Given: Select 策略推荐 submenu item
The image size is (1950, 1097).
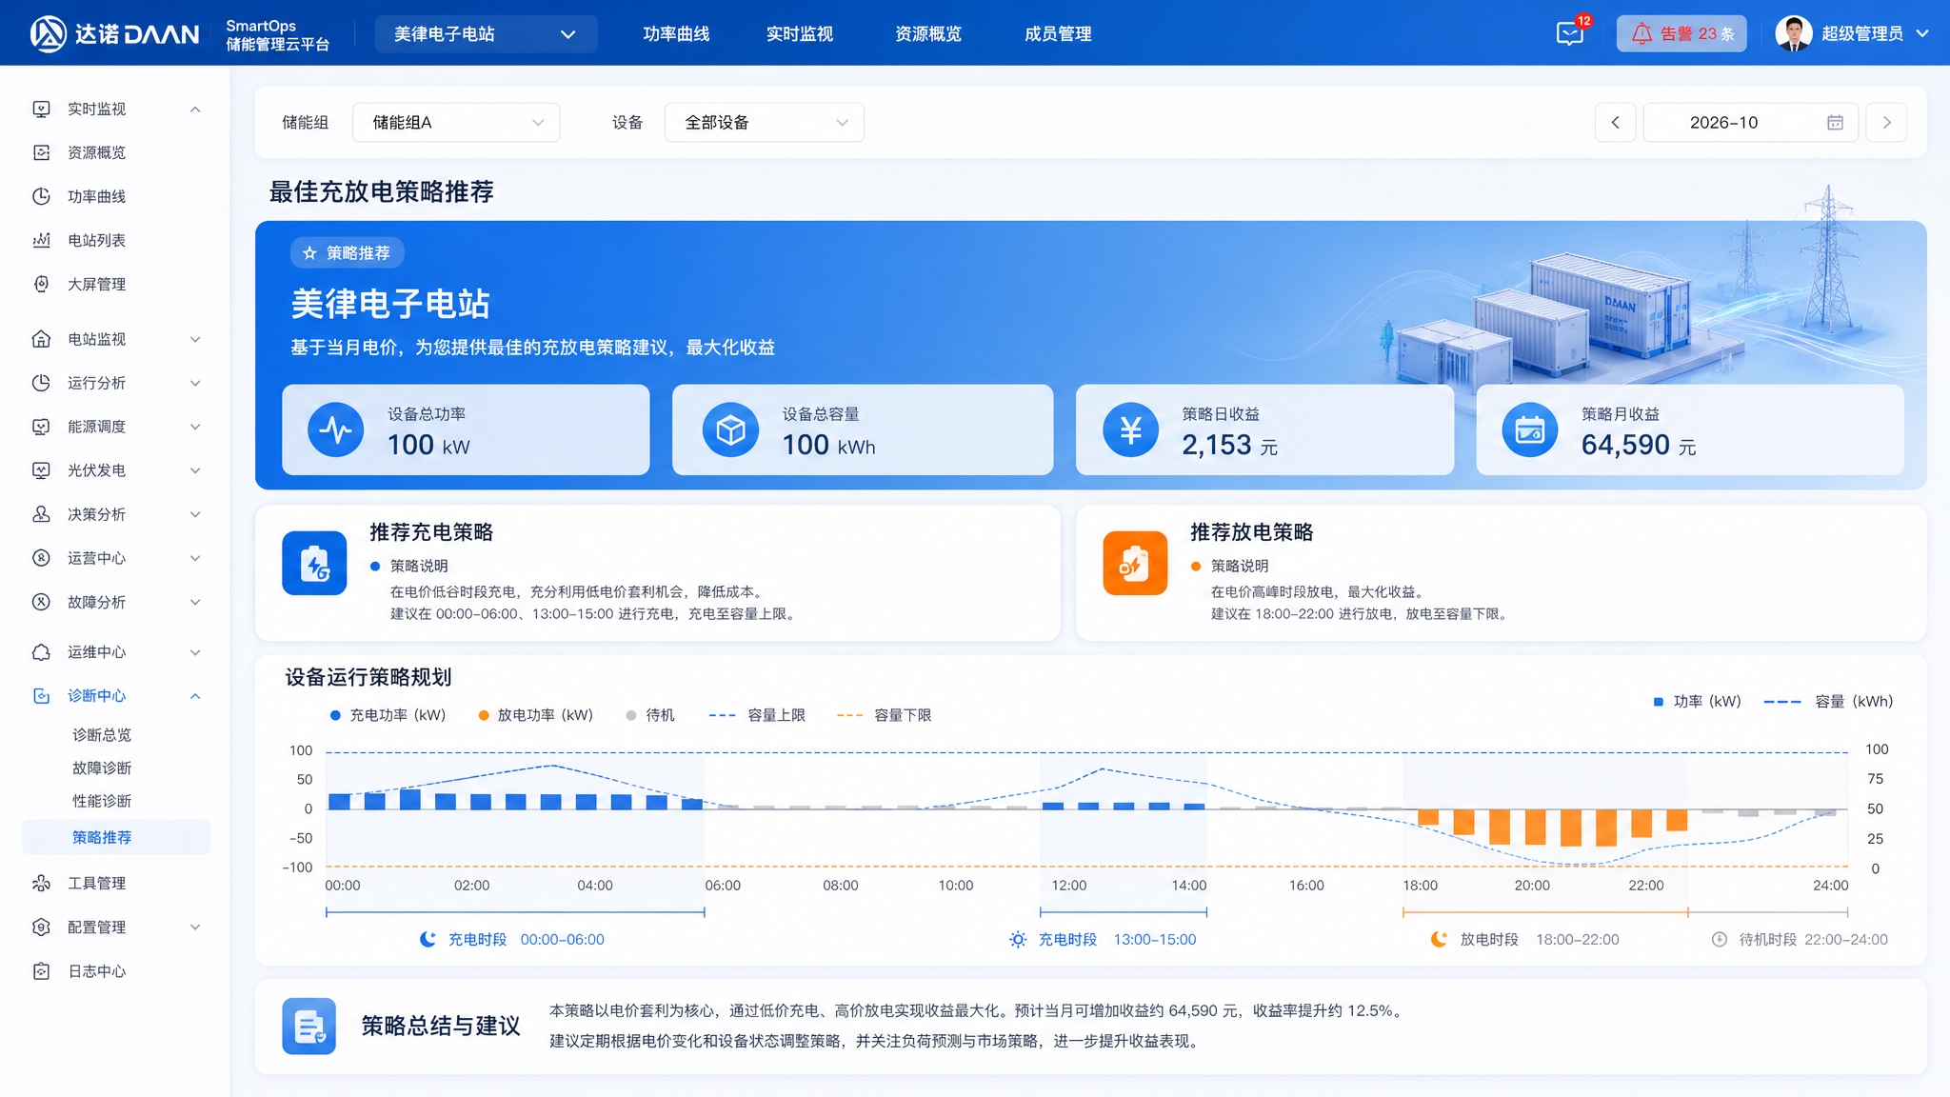Looking at the screenshot, I should pos(115,837).
